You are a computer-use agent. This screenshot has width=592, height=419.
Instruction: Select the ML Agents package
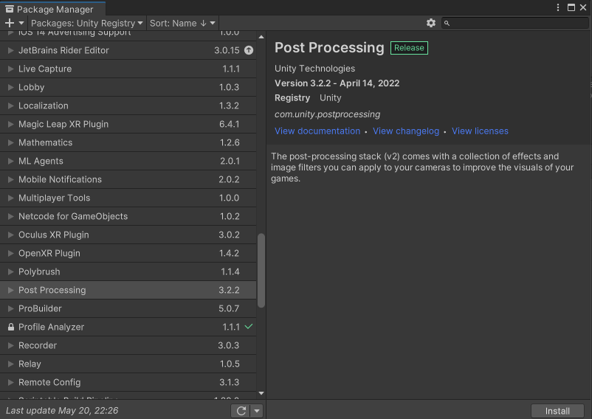128,161
